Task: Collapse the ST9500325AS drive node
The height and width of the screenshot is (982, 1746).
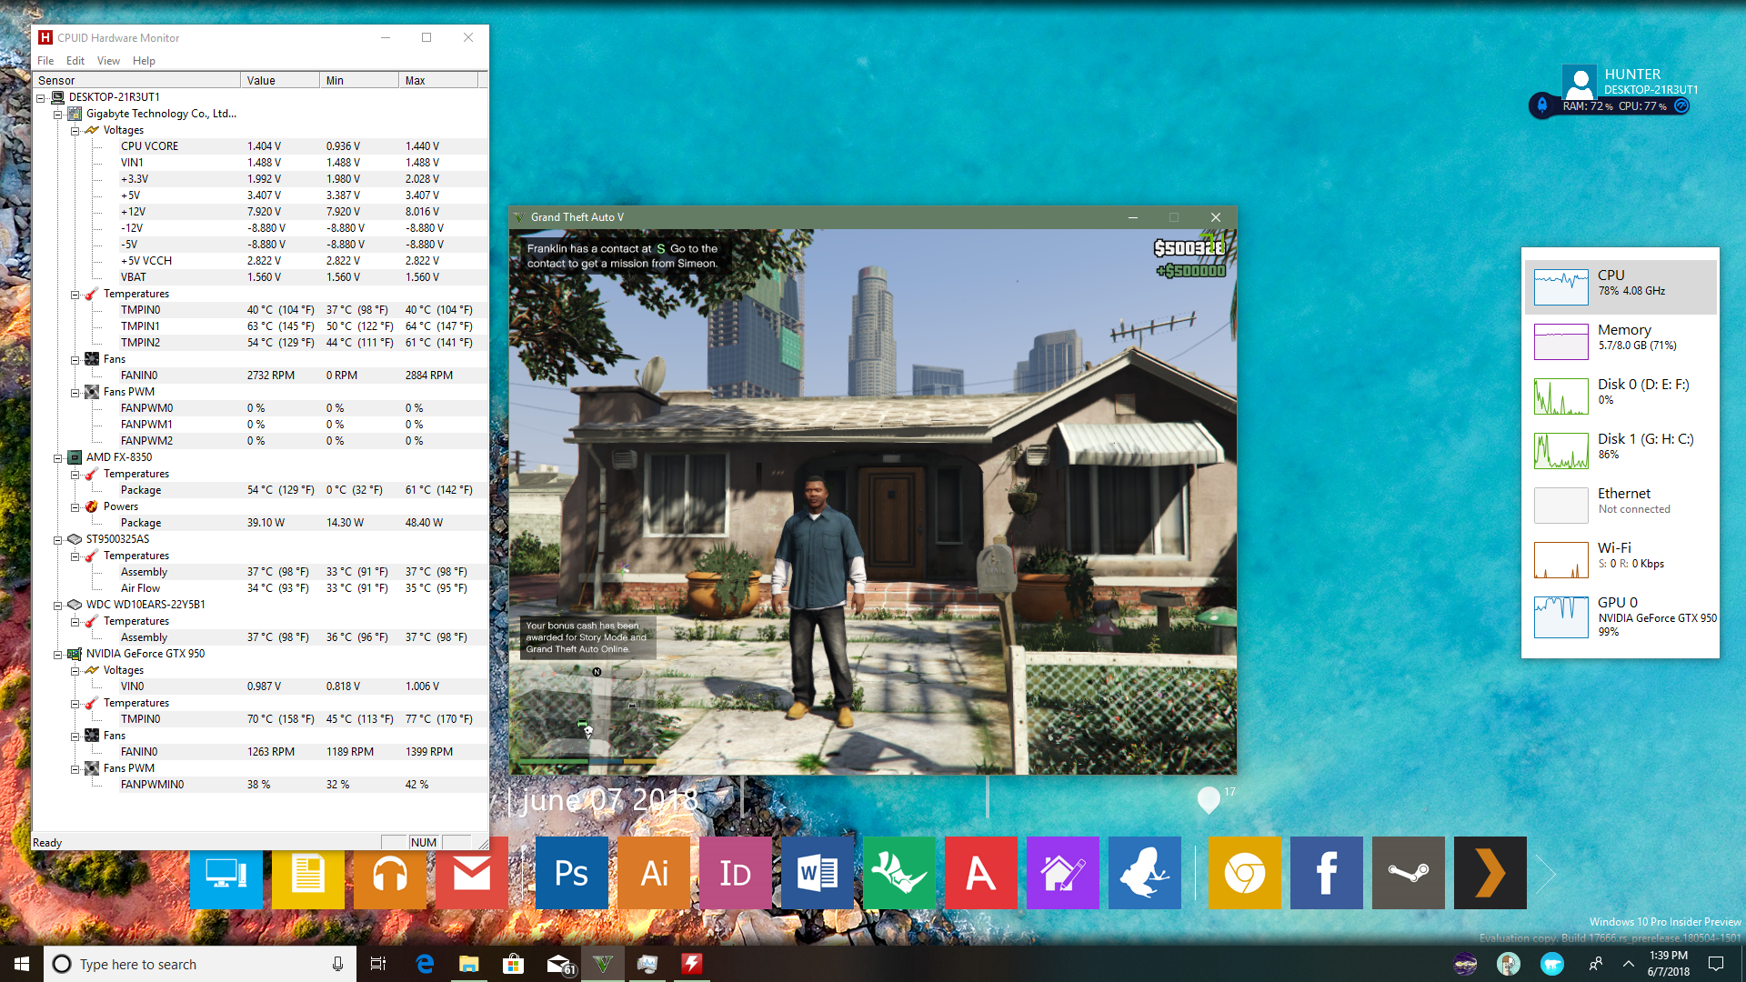Action: [58, 540]
